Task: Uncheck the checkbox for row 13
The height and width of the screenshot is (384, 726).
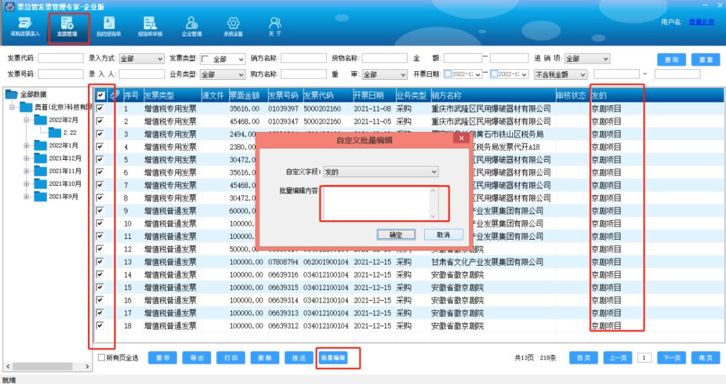Action: [99, 261]
